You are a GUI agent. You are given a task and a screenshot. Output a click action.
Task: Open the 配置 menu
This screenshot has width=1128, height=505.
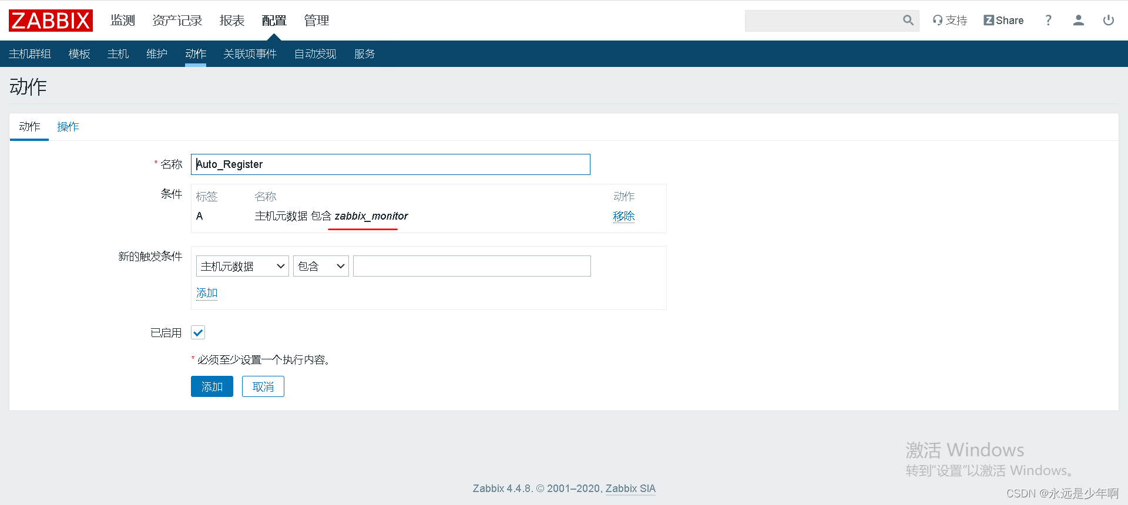pos(274,21)
